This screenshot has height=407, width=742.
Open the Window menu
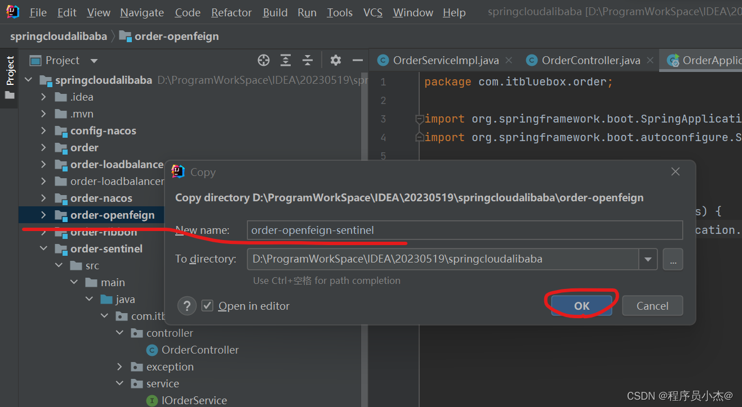(x=413, y=12)
